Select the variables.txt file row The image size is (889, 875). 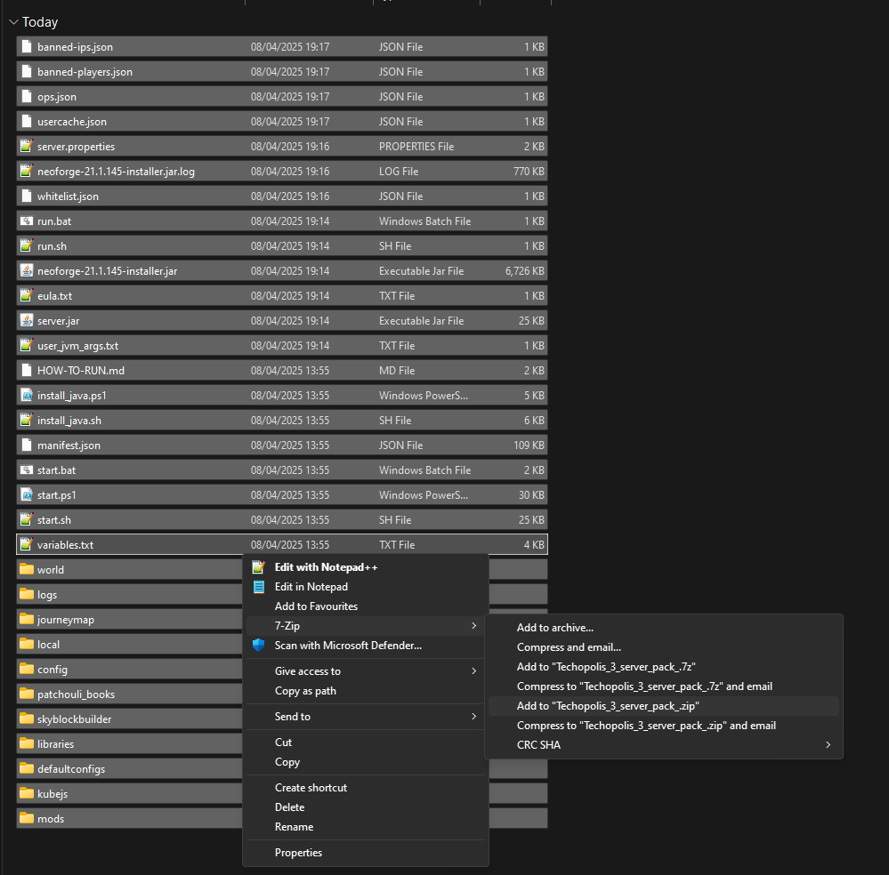pyautogui.click(x=133, y=544)
